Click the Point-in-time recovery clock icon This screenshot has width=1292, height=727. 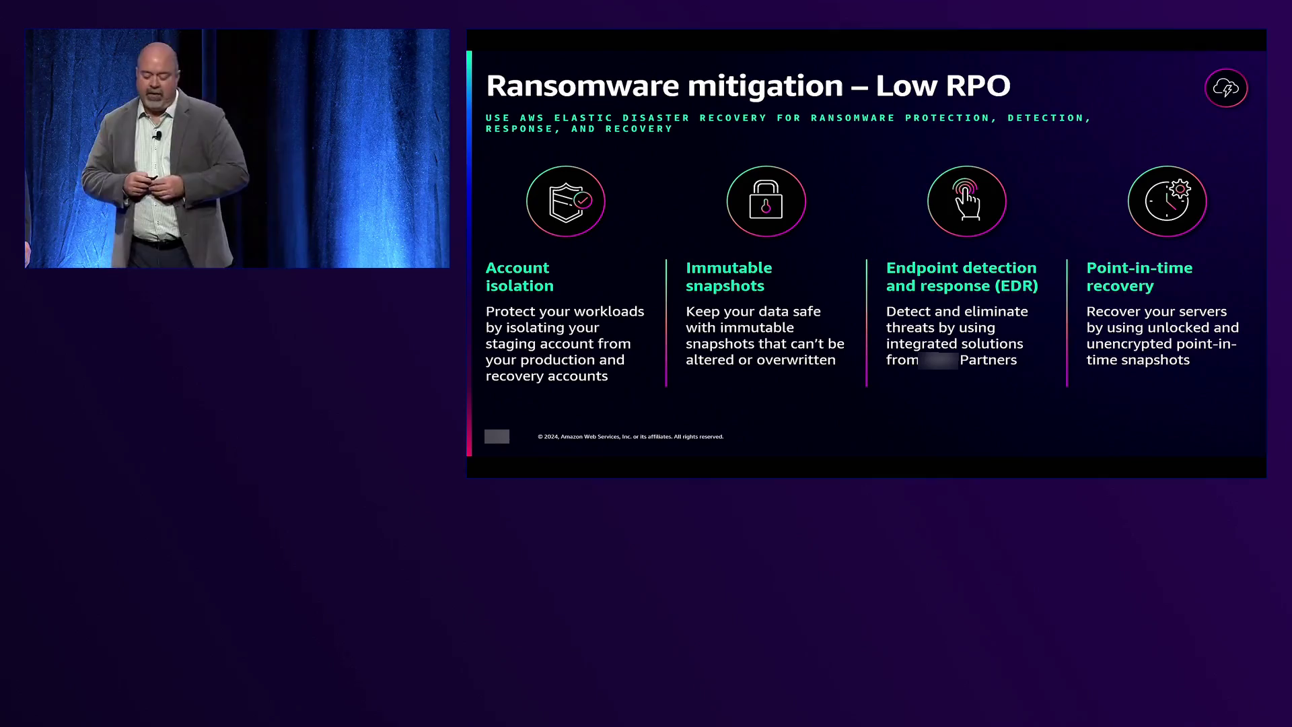point(1167,201)
